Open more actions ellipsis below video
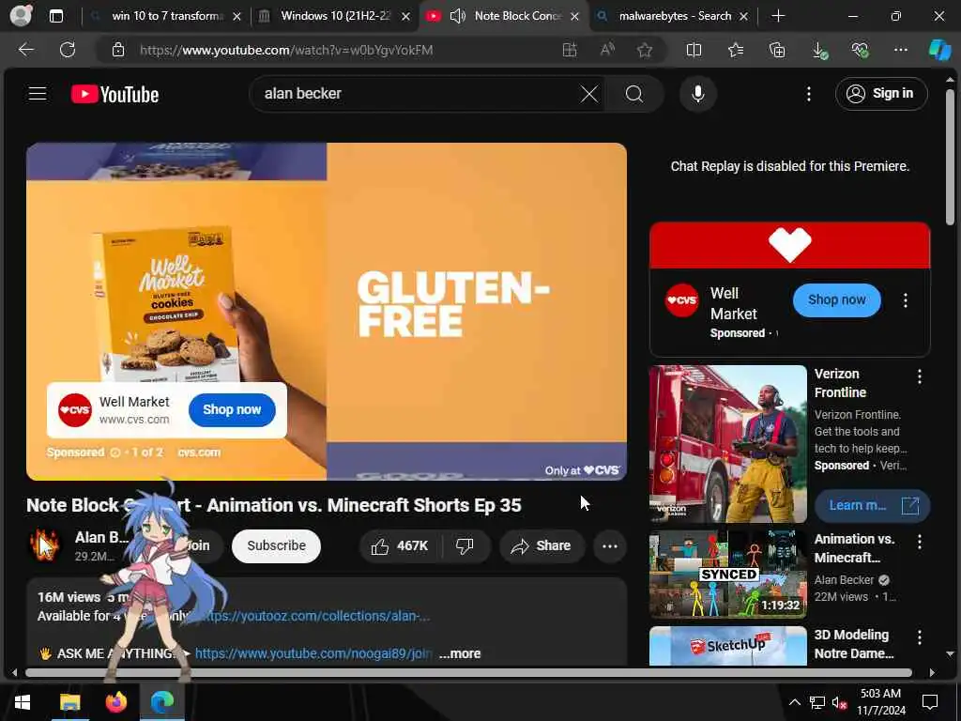The image size is (961, 721). (609, 545)
